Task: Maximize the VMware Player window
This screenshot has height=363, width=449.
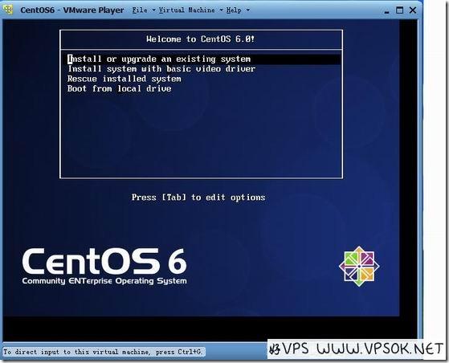Action: (x=399, y=10)
